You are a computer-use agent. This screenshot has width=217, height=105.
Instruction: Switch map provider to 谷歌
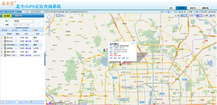213,16
